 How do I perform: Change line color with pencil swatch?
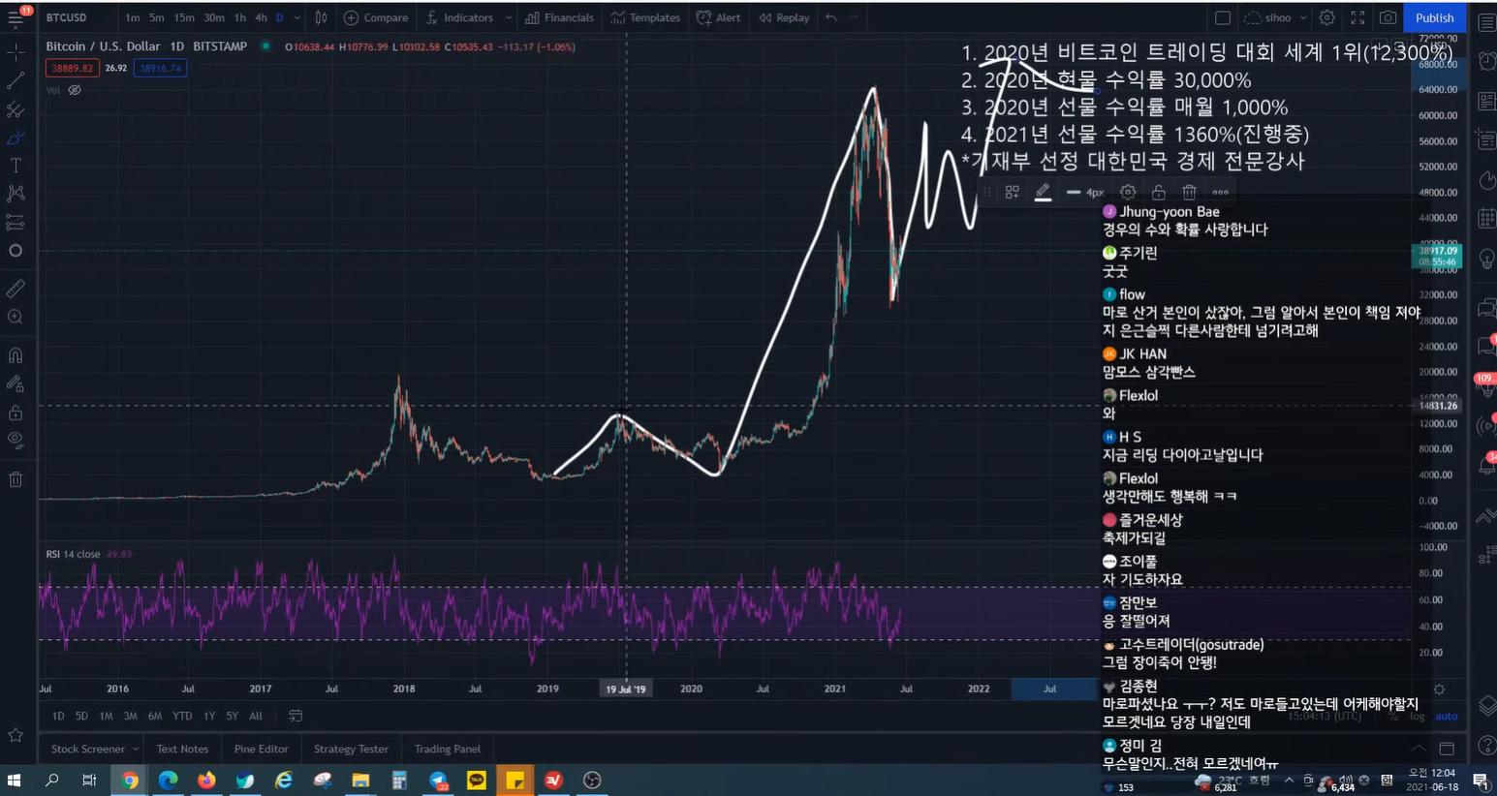pyautogui.click(x=1043, y=192)
